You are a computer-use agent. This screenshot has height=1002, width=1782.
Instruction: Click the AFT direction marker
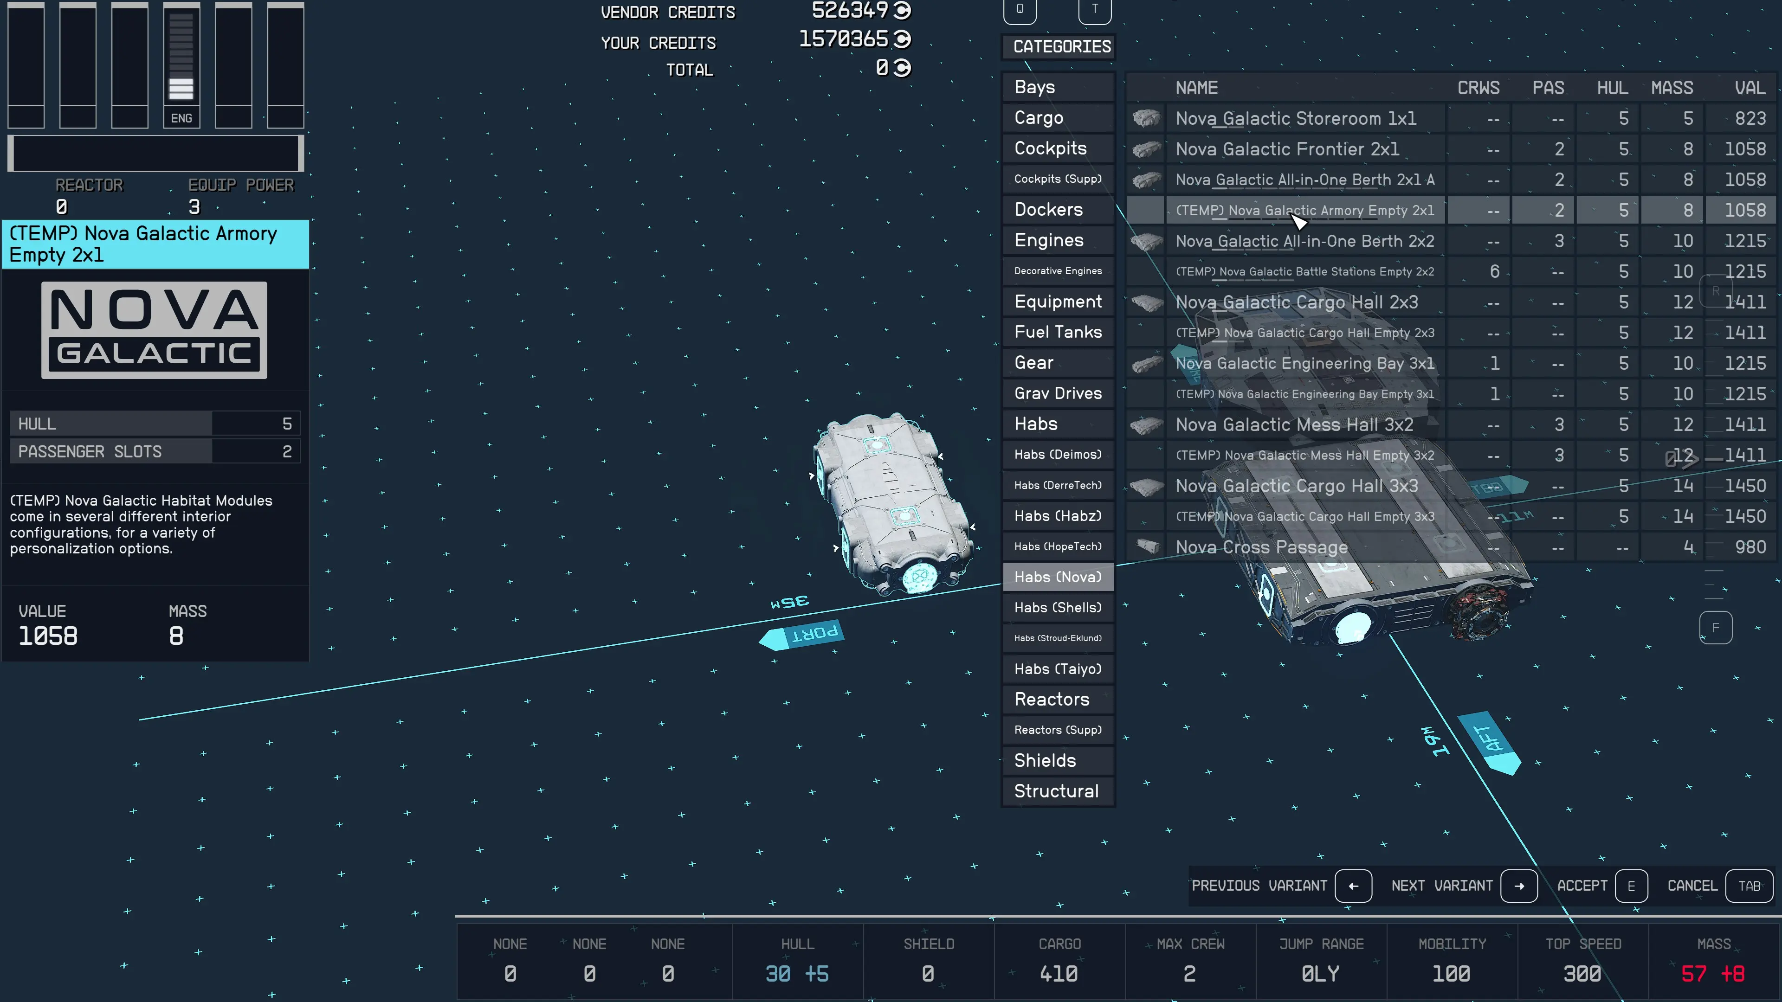coord(1489,743)
